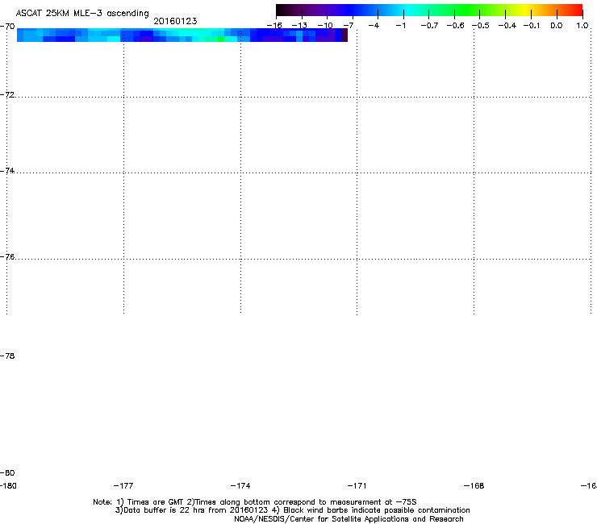Click the NOAA/NESDIS credit line
The image size is (597, 524).
tap(349, 519)
